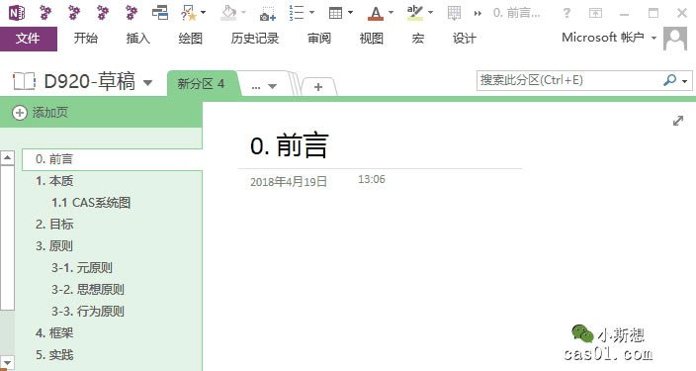The width and height of the screenshot is (696, 371).
Task: Click the OneNote application icon
Action: pos(16,13)
